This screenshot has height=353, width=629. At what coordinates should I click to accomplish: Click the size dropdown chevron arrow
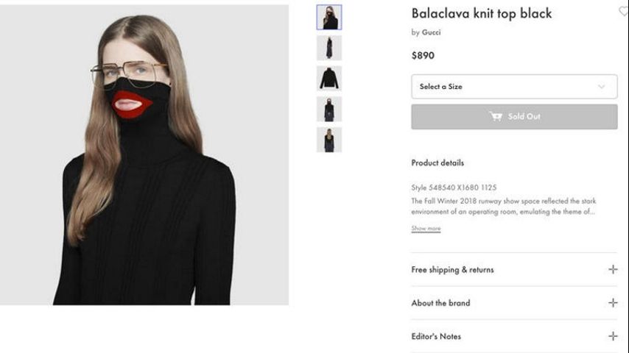(601, 87)
